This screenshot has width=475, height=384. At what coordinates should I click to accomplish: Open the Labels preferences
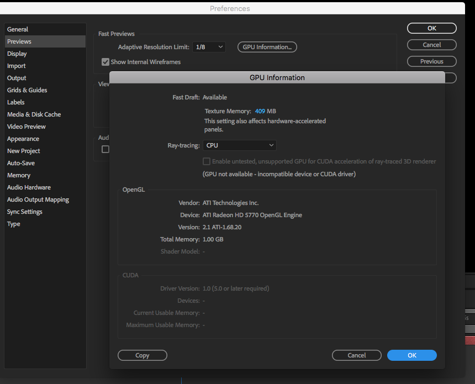pyautogui.click(x=45, y=102)
